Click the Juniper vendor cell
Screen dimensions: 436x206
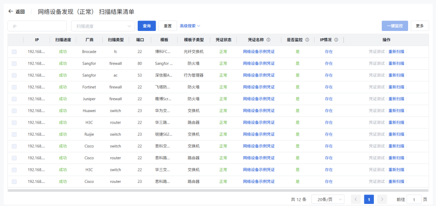coord(89,99)
